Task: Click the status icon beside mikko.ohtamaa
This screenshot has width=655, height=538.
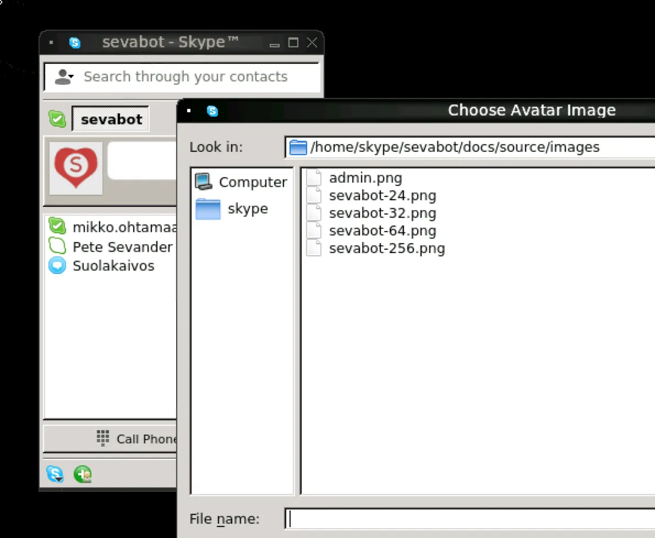Action: (x=57, y=226)
